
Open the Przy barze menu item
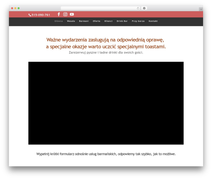pos(138,21)
